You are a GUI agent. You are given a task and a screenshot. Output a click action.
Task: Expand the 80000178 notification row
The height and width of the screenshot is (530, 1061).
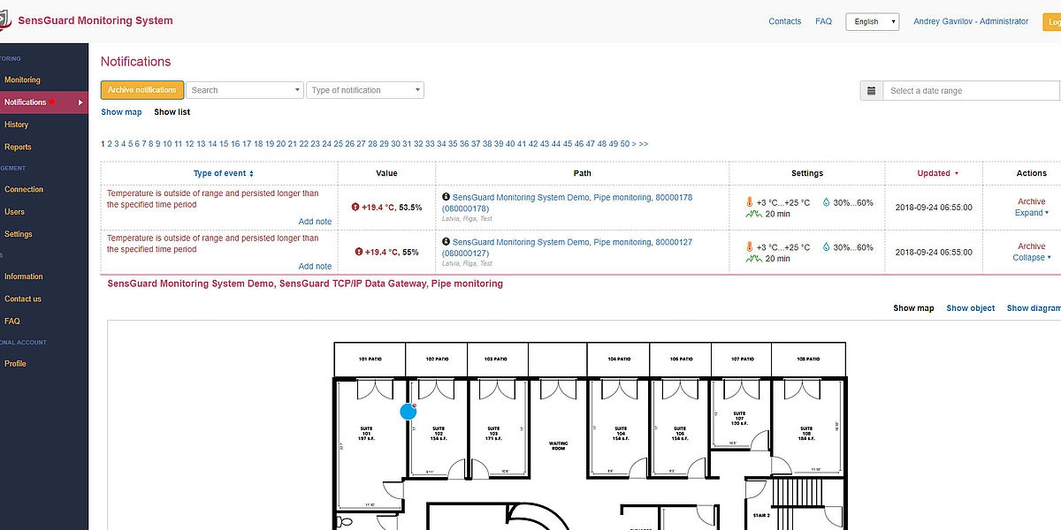coord(1031,213)
